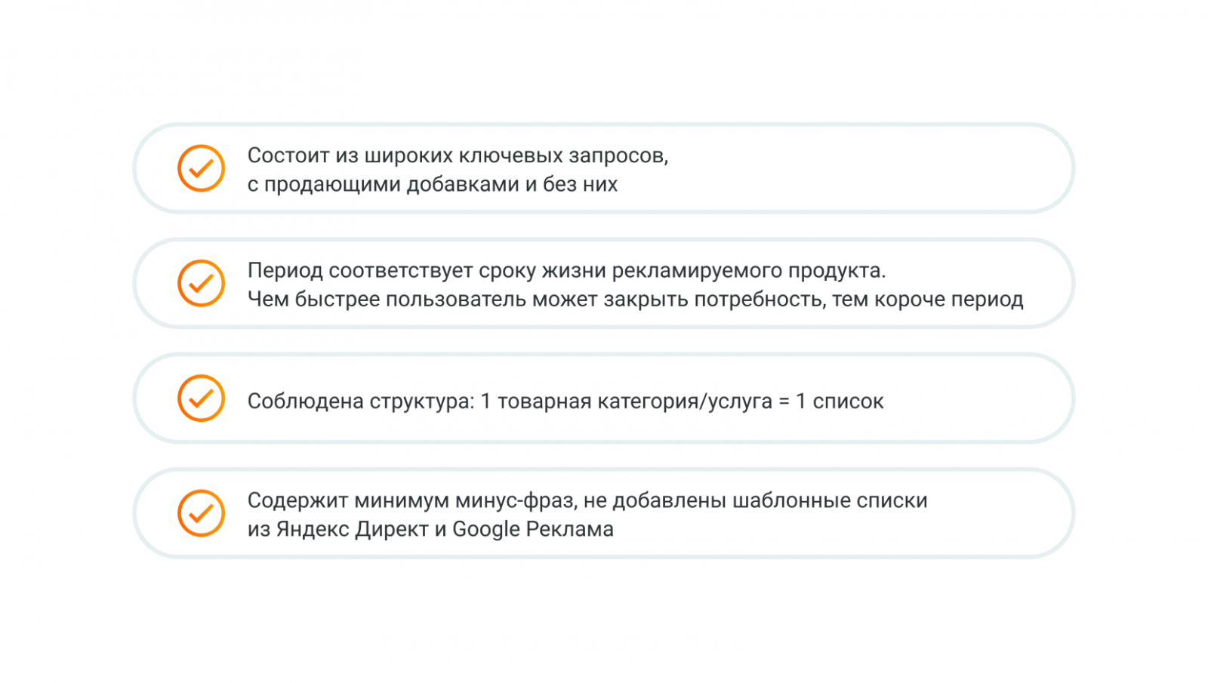Click the checkmark icon beside "Период соответствует"

(x=201, y=283)
